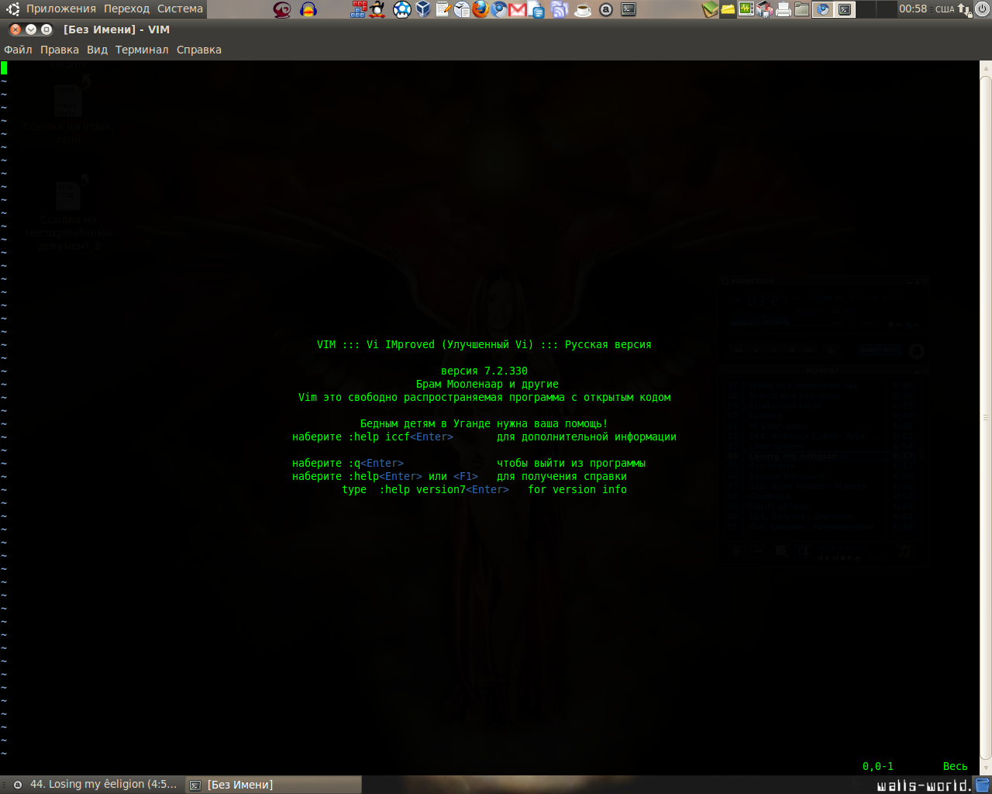Click the 'Брам Мооленаар и другие' line
Image resolution: width=992 pixels, height=794 pixels.
click(x=487, y=385)
